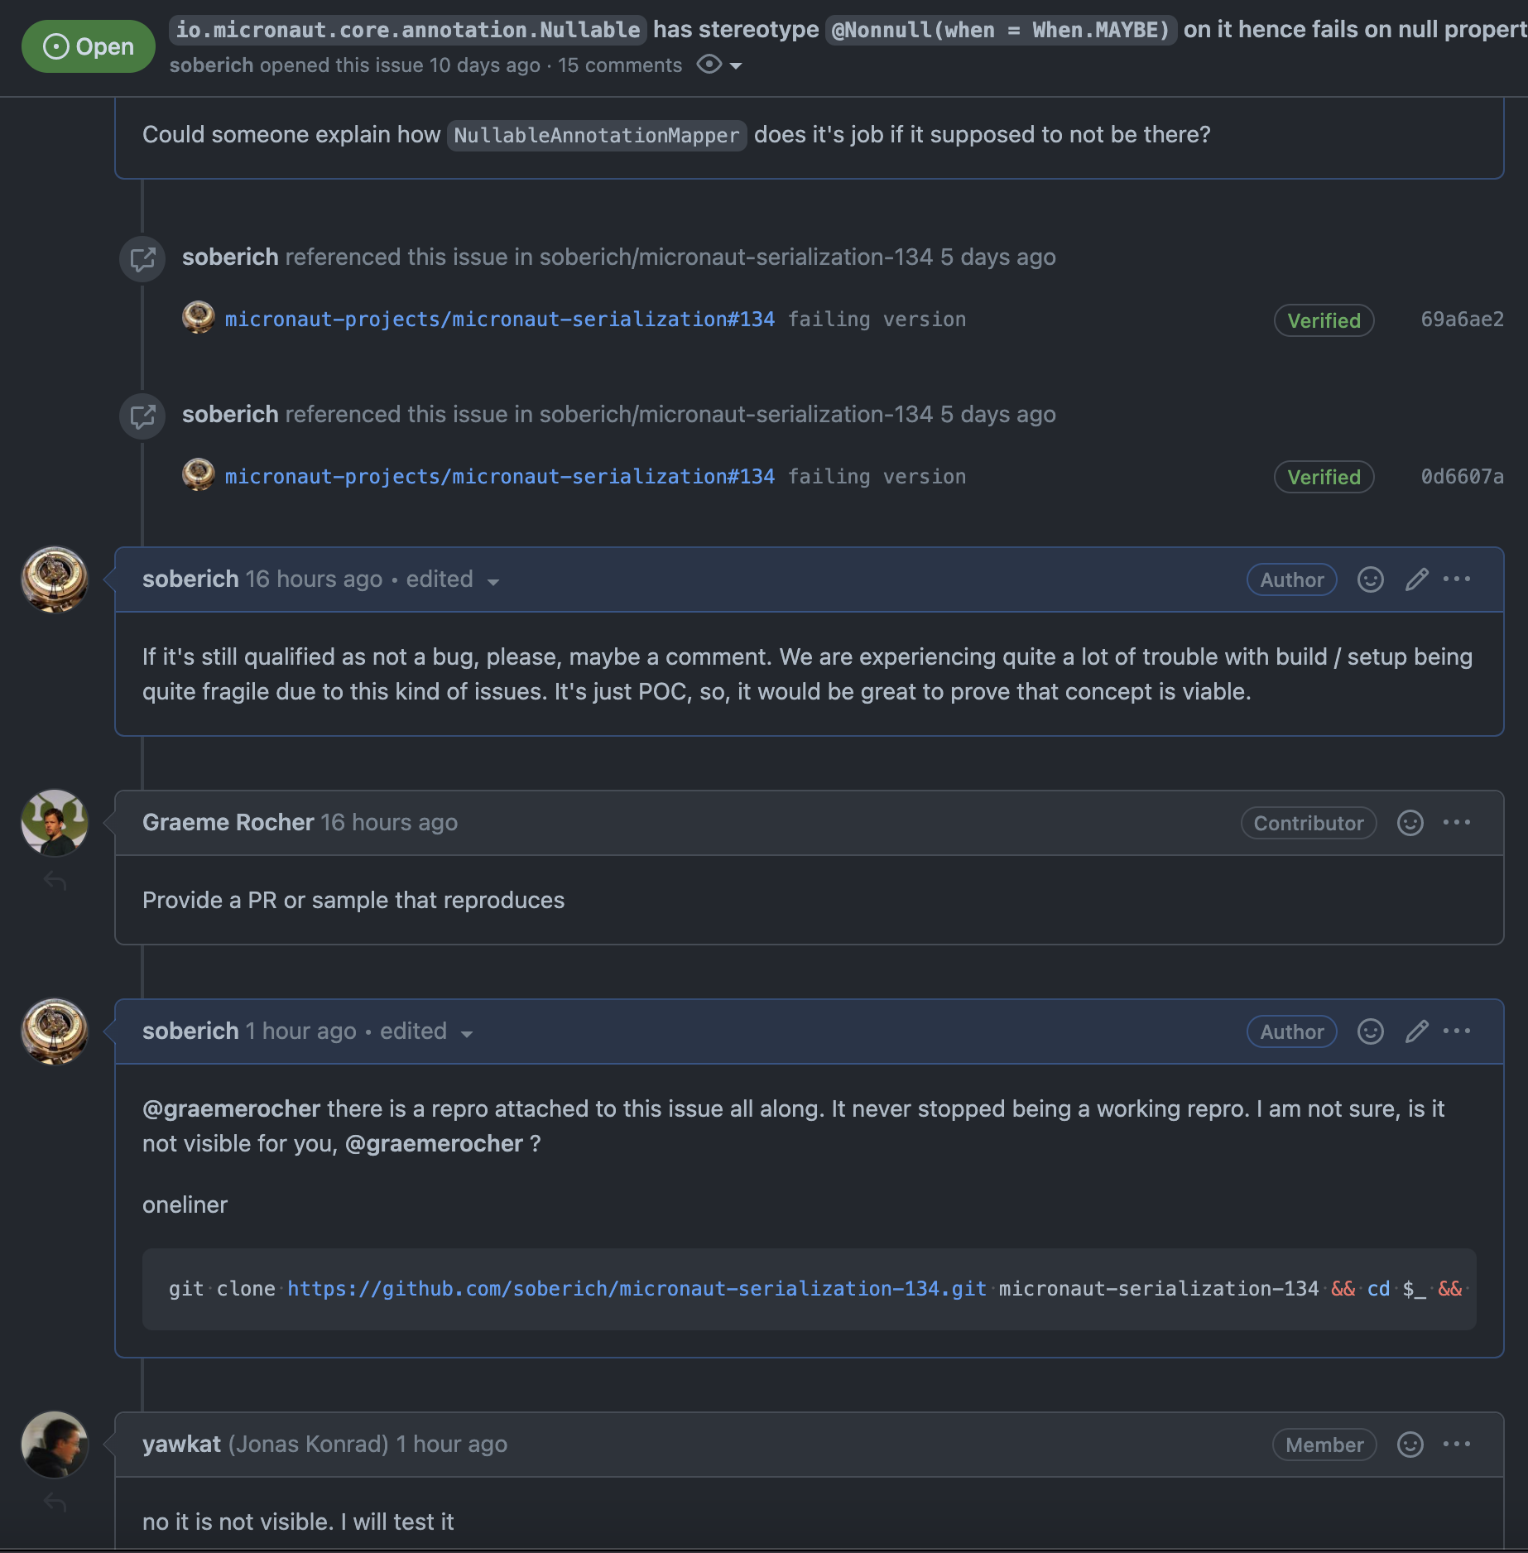Viewport: 1528px width, 1553px height.
Task: Click the pencil edit icon on soberich's latest comment
Action: click(x=1415, y=1031)
